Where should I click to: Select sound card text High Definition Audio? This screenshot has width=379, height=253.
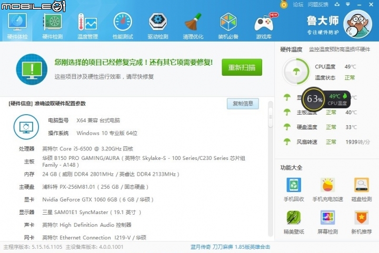click(x=87, y=225)
